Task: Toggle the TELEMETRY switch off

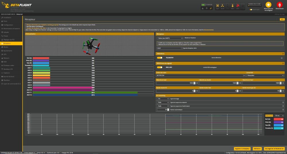Action: [160, 58]
